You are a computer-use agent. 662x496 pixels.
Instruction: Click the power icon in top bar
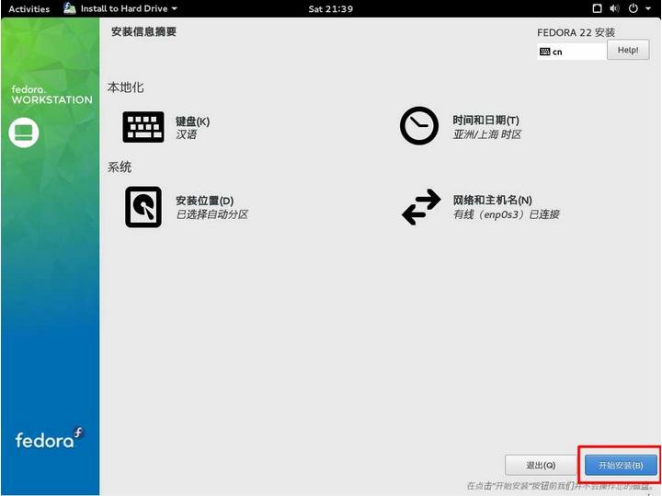633,8
